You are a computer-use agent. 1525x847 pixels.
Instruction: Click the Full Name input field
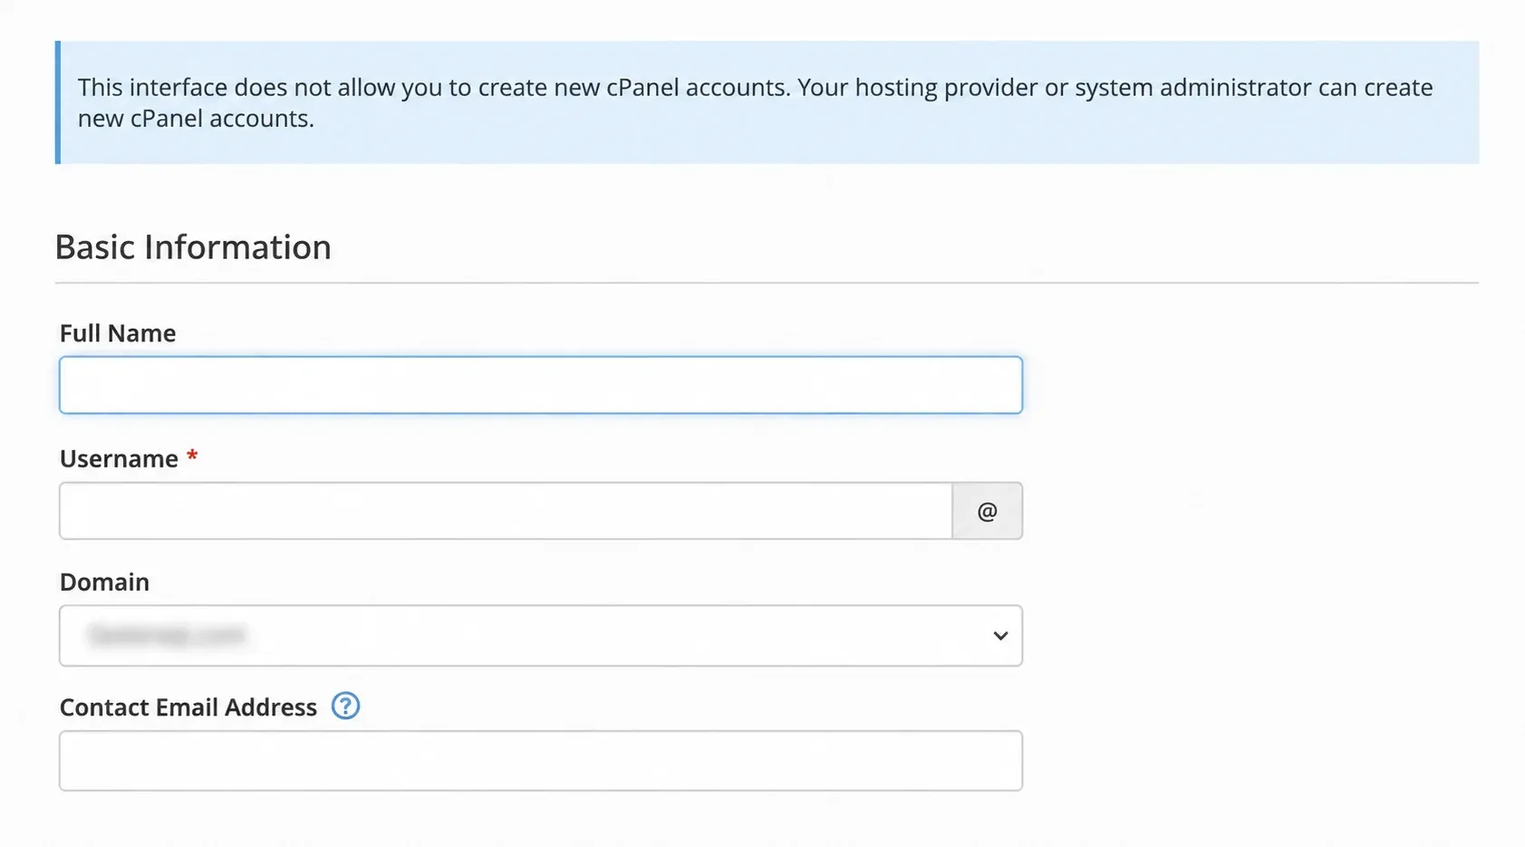[x=541, y=385]
